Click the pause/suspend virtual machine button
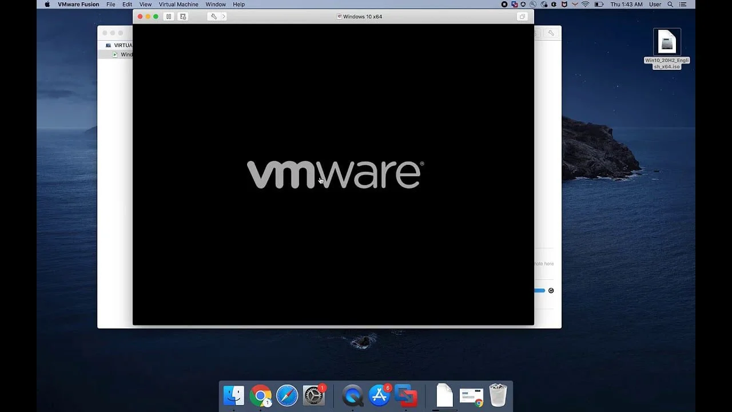This screenshot has width=732, height=412. point(169,17)
